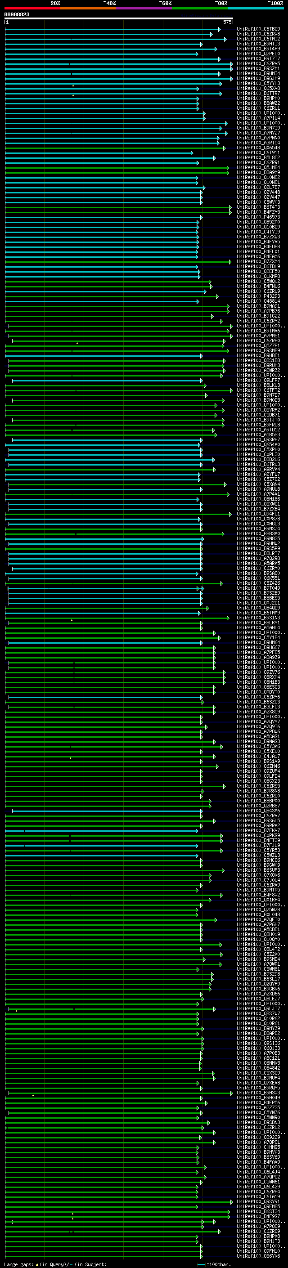The width and height of the screenshot is (288, 1268).
Task: Open hit UniRef100_C6TBQ9
Action: (x=258, y=30)
